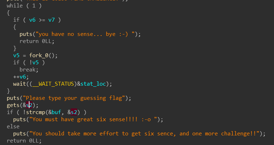Click the "great six sense" string literal
This screenshot has height=145, width=274.
pyautogui.click(x=93, y=119)
